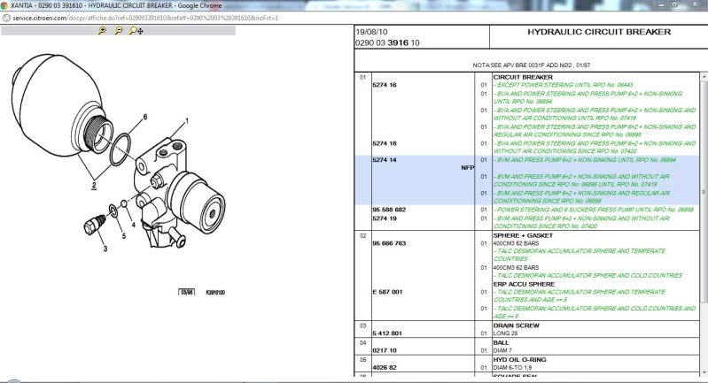The width and height of the screenshot is (708, 383).
Task: Click the Chrome logo in title bar
Action: [4, 6]
